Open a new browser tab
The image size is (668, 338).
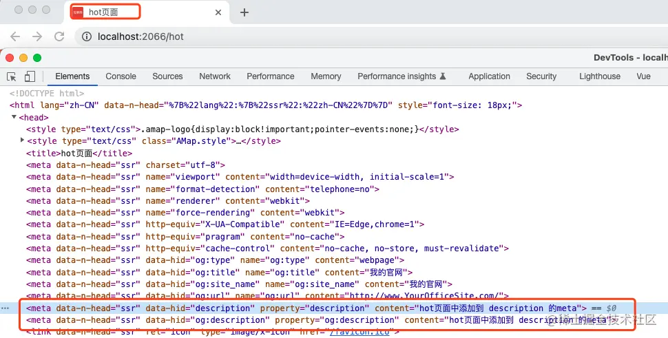(x=244, y=12)
